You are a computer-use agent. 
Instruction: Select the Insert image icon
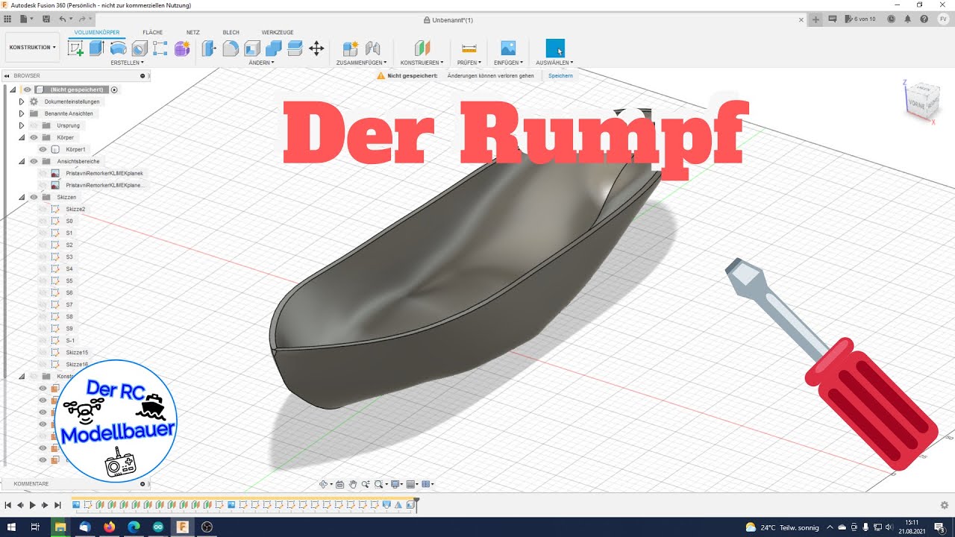[x=508, y=48]
